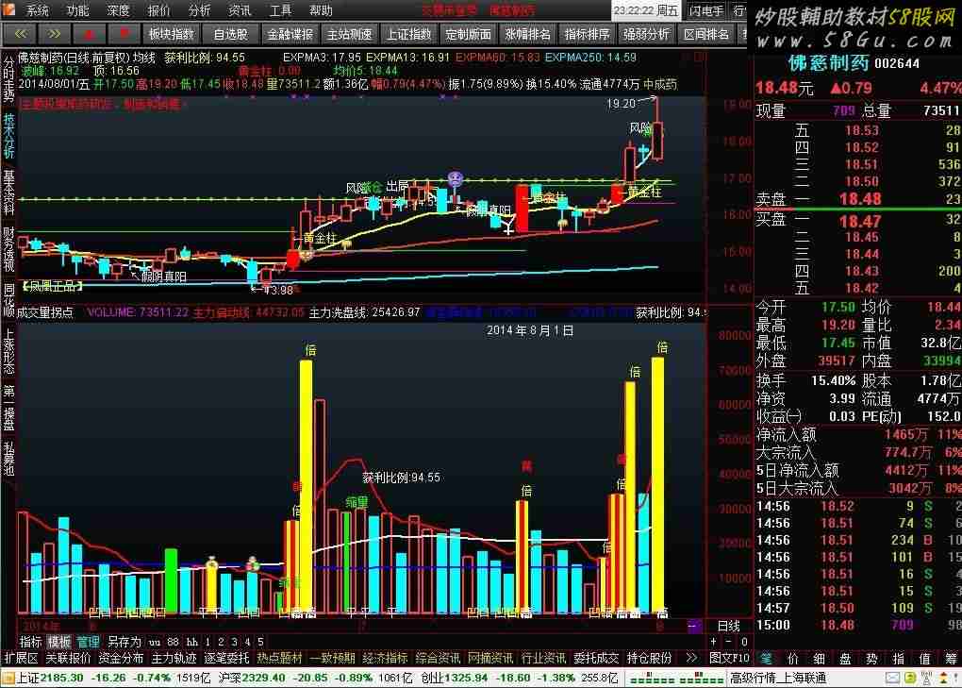Open the 主力轨迹 bottom tab
Viewport: 962px width, 688px height.
(174, 658)
